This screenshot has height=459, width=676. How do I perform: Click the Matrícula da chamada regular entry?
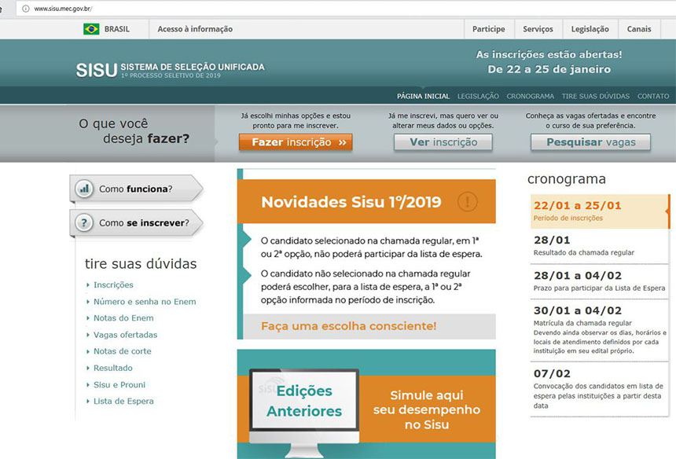(x=599, y=330)
